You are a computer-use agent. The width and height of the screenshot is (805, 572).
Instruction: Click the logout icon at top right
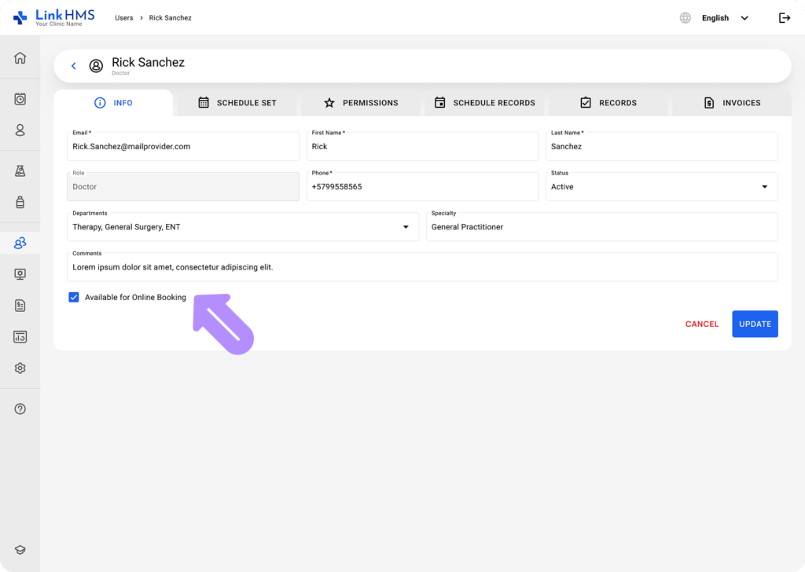pos(785,18)
